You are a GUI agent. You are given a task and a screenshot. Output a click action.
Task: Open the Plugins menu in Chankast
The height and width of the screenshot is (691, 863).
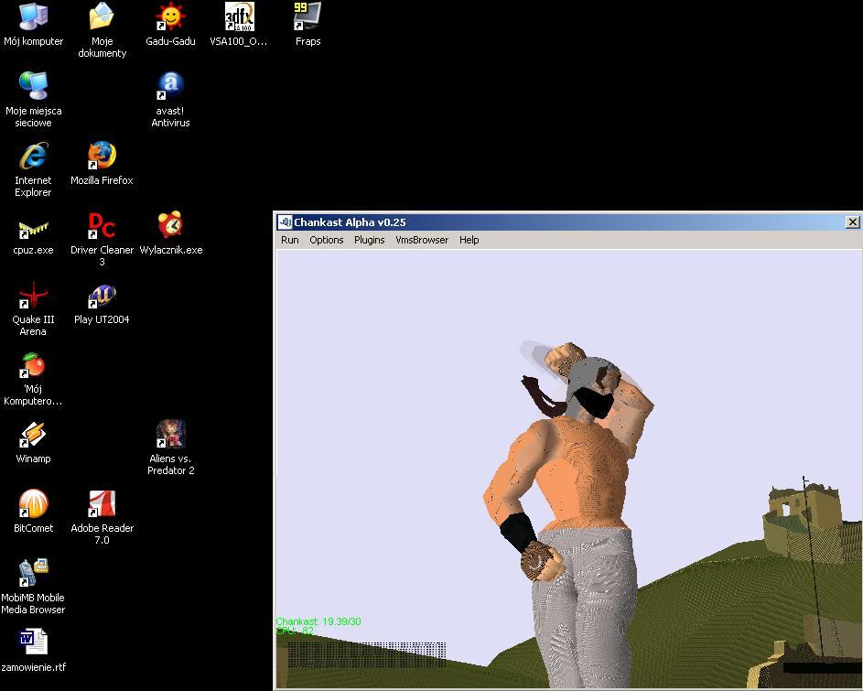[370, 240]
